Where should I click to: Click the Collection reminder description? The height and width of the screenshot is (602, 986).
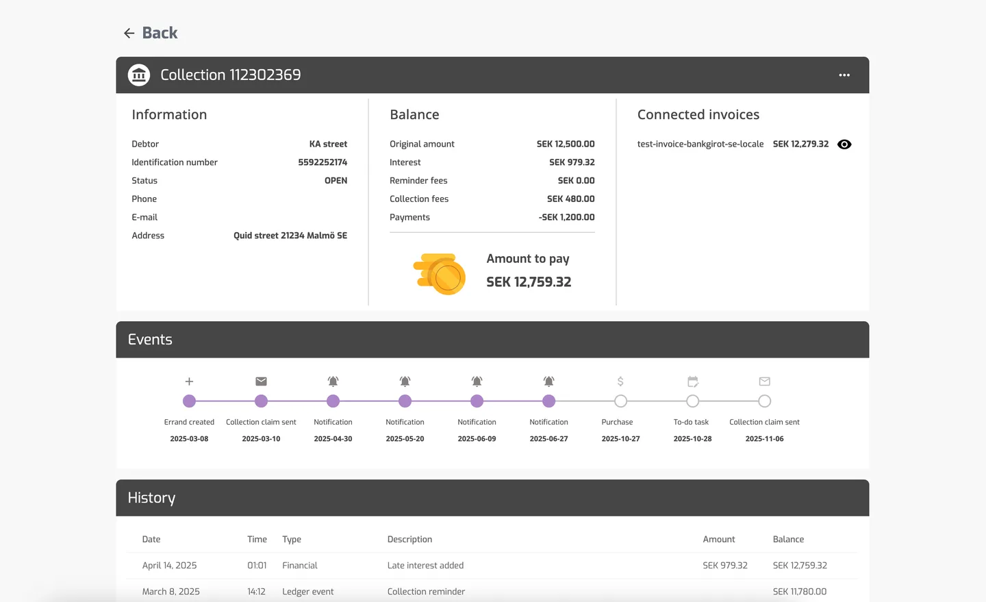(426, 592)
